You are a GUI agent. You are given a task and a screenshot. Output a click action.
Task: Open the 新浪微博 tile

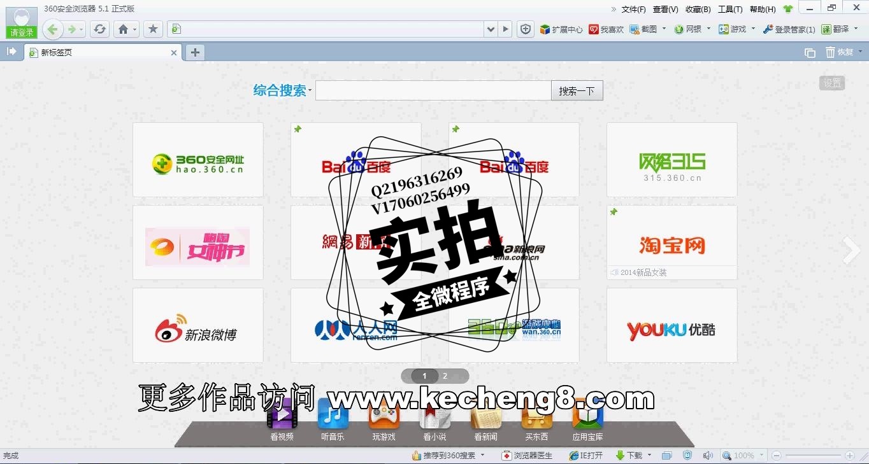[198, 325]
